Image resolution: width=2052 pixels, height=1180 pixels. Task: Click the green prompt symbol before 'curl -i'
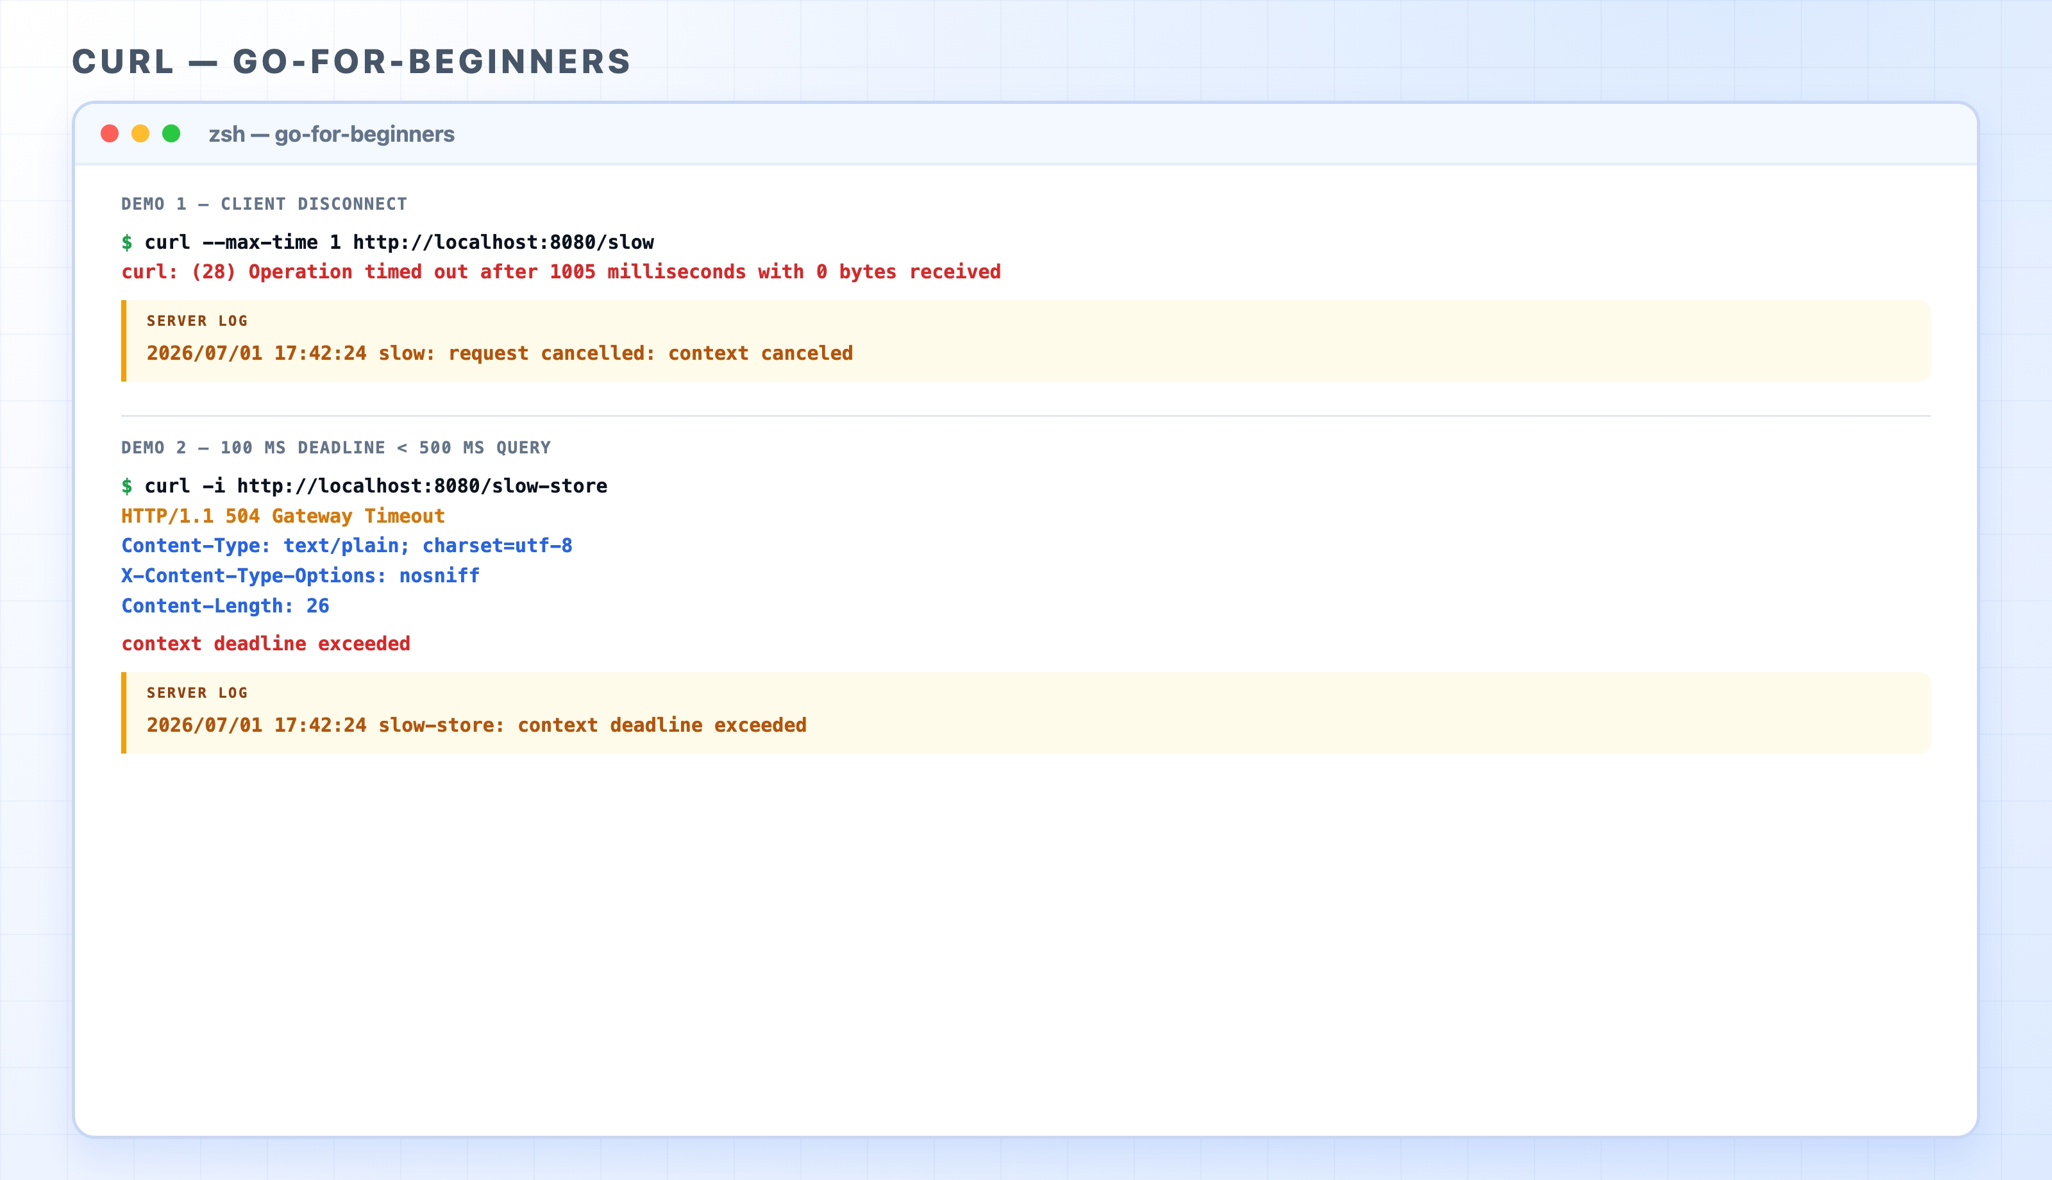coord(127,486)
